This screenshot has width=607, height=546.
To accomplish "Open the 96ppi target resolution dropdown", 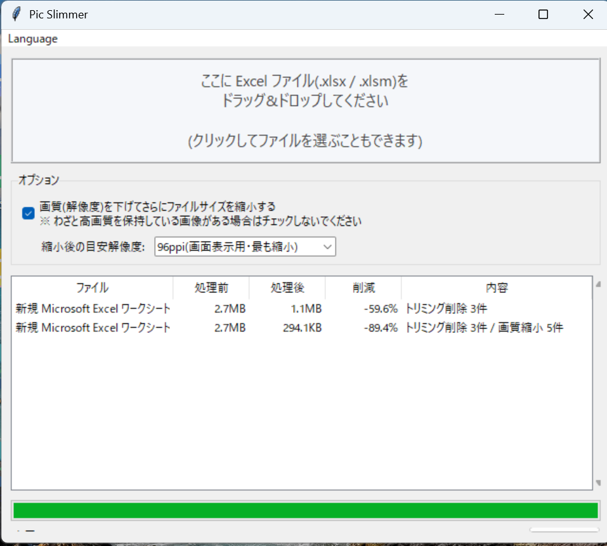I will click(x=245, y=247).
